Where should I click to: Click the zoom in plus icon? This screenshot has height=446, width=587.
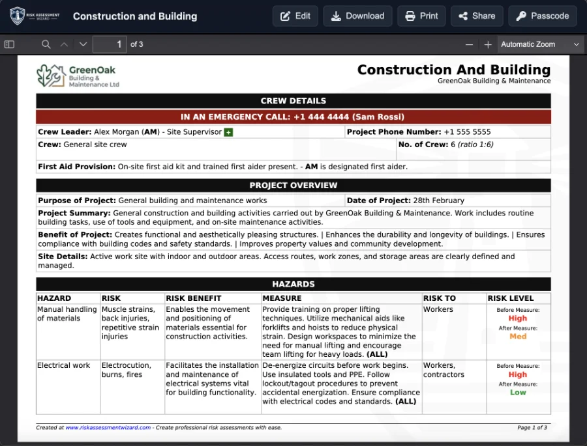tap(488, 44)
